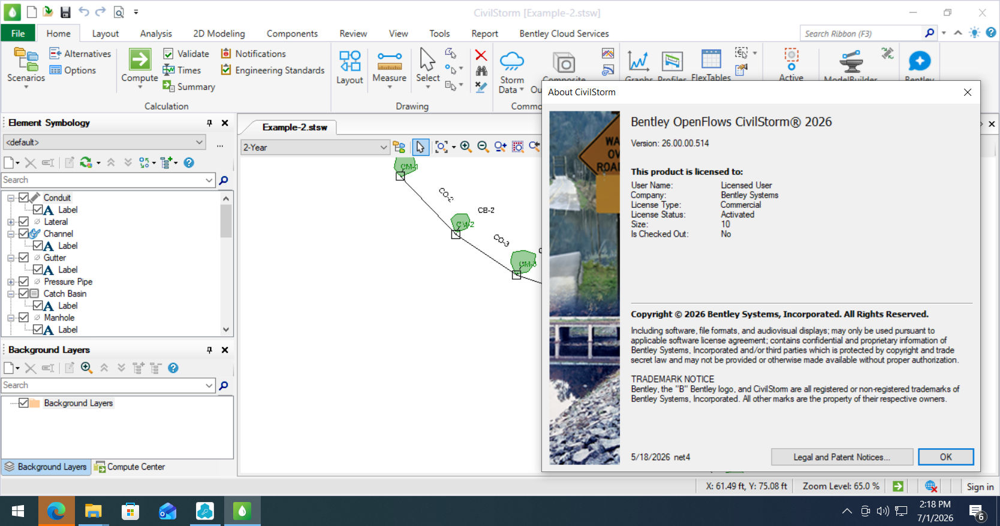The height and width of the screenshot is (526, 1000).
Task: Collapse the Conduit tree node
Action: 11,198
